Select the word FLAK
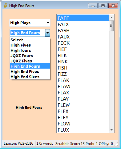Viewport: 121px width, 149px height. pyautogui.click(x=83, y=80)
